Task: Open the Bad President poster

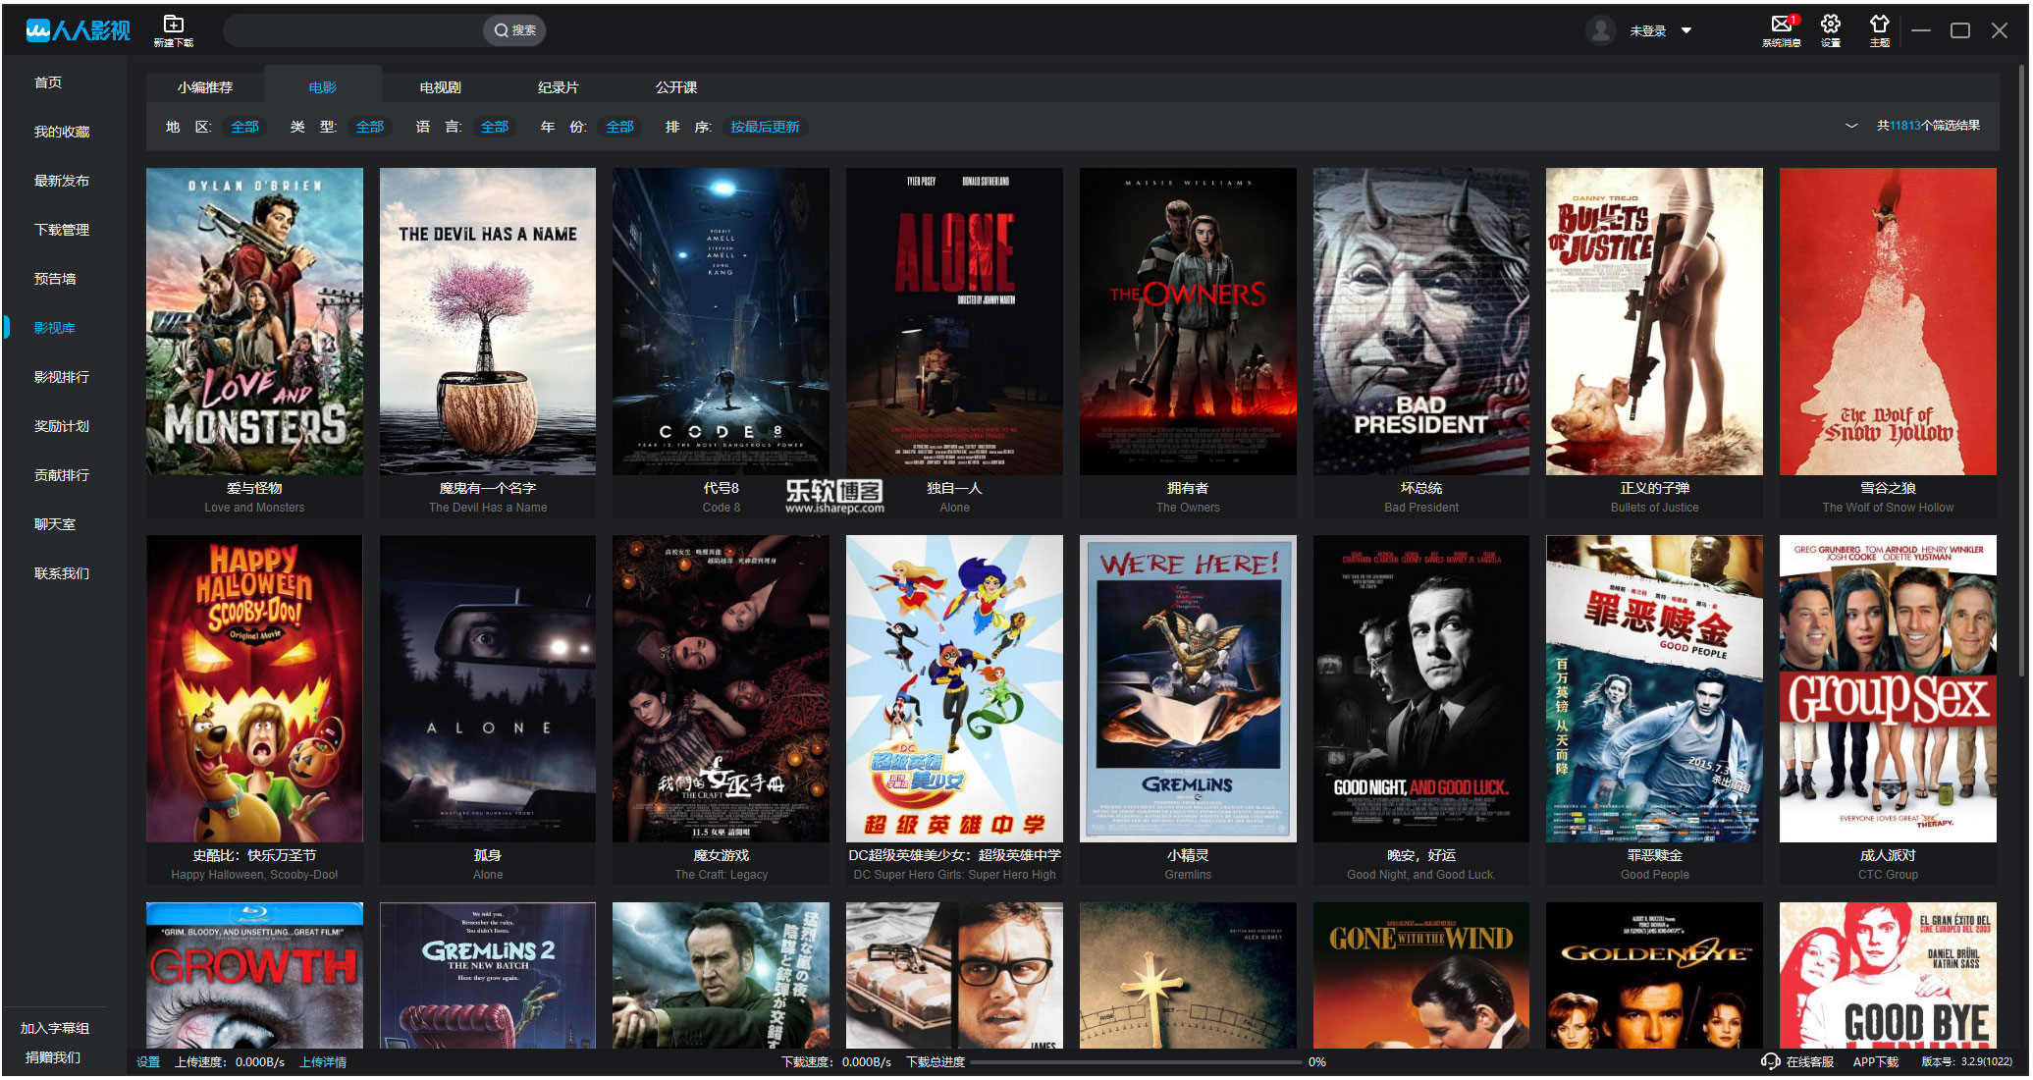Action: click(1421, 321)
